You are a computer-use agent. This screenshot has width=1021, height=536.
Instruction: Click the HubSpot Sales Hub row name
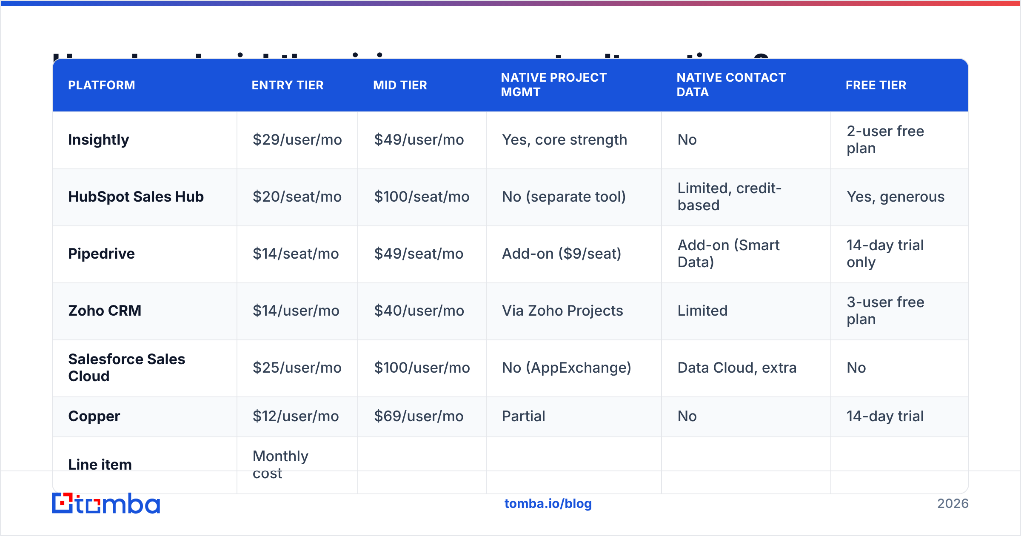(136, 197)
